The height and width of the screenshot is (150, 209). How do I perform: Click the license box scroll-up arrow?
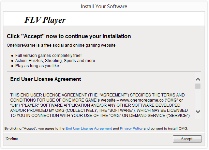click(198, 79)
